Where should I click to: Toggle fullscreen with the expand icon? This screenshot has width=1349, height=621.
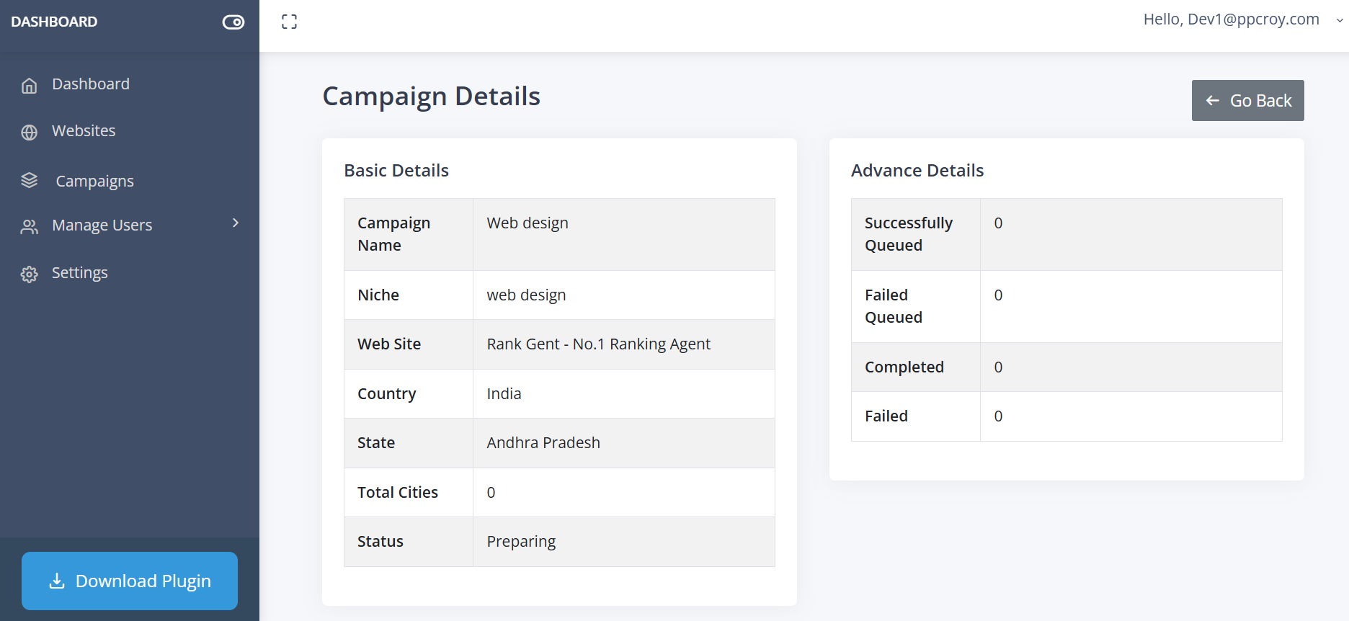coord(289,22)
